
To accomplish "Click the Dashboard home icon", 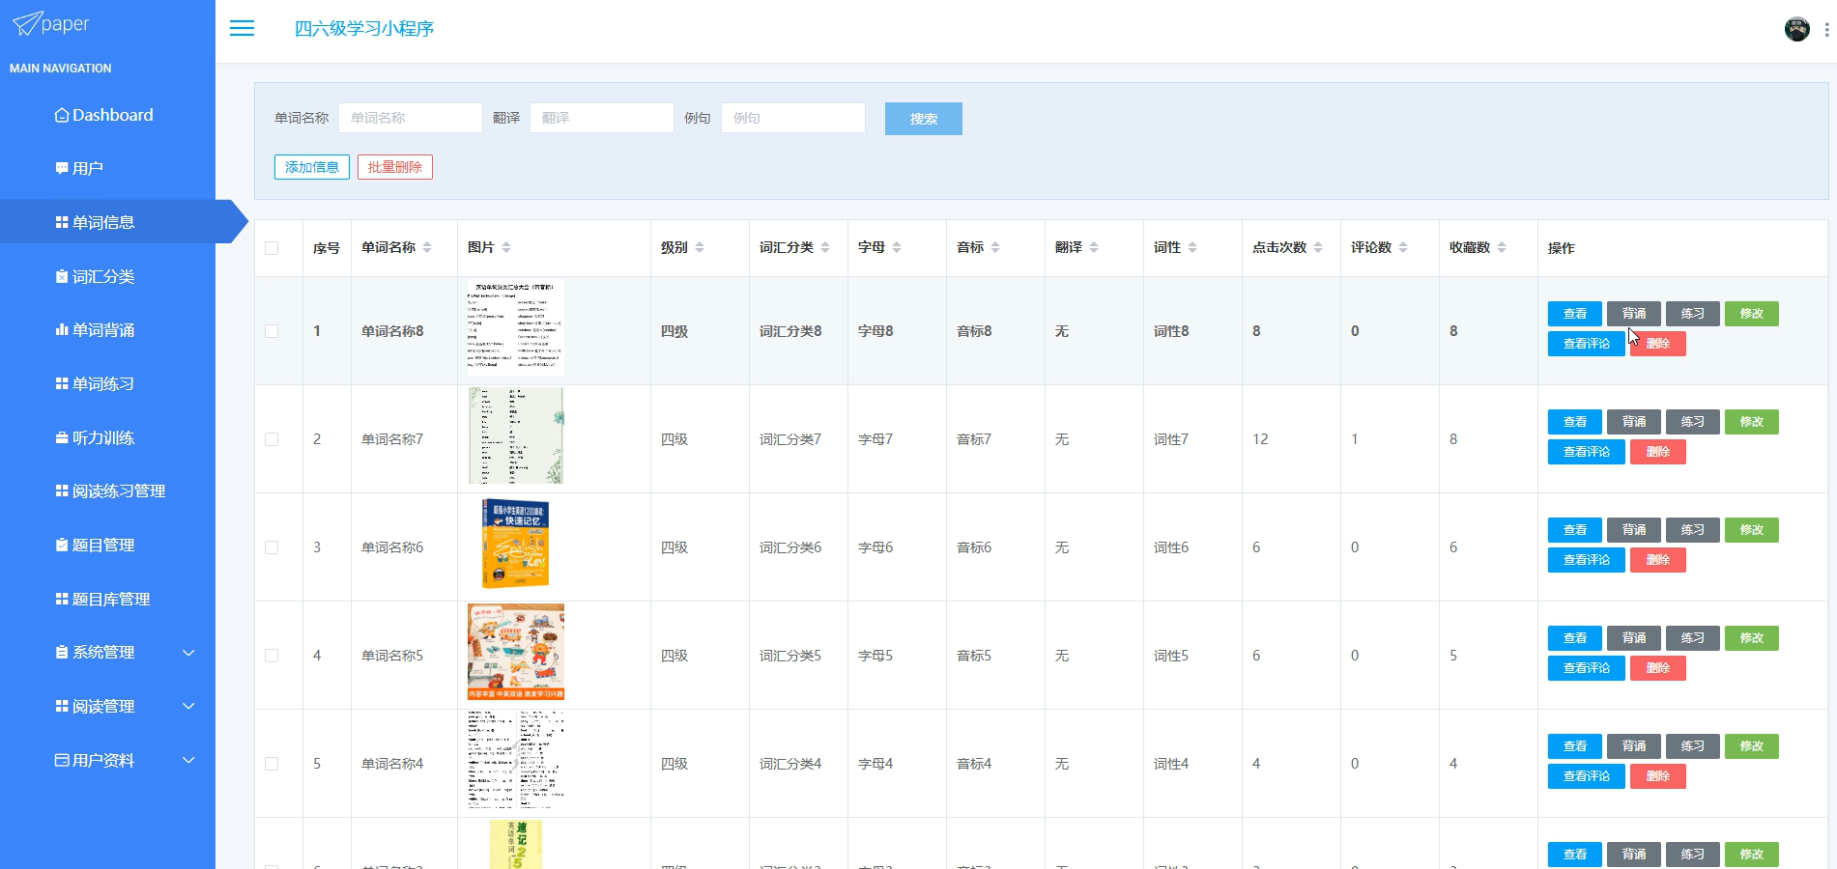I will click(62, 116).
